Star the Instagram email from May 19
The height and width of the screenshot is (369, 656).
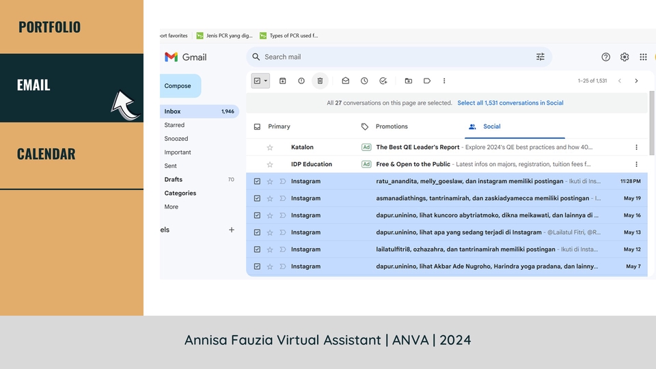tap(270, 198)
